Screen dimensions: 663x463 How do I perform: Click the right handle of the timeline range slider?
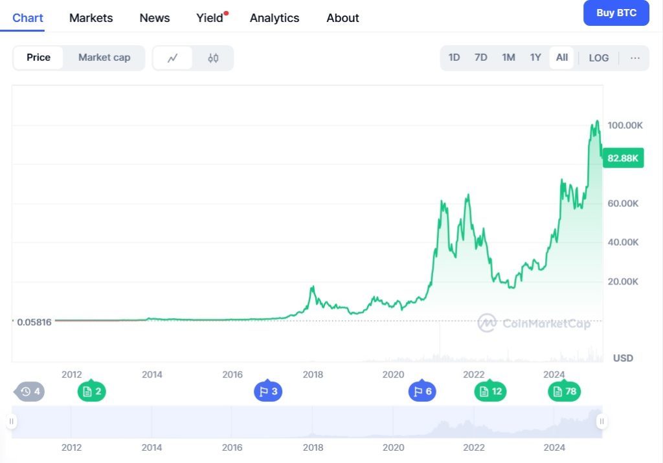[x=601, y=422]
